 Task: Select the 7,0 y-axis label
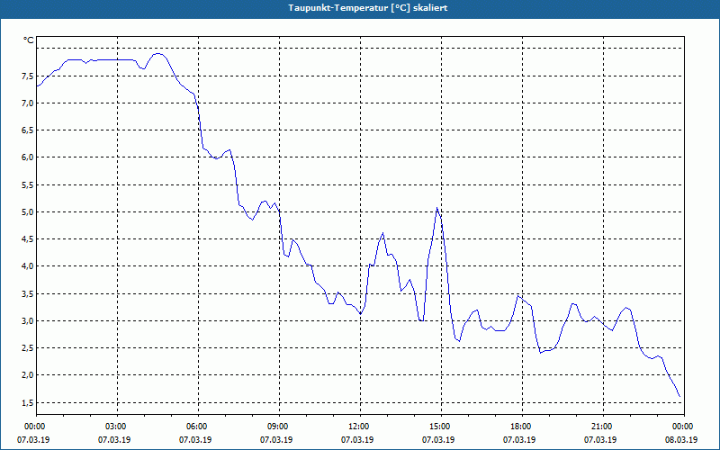click(28, 103)
